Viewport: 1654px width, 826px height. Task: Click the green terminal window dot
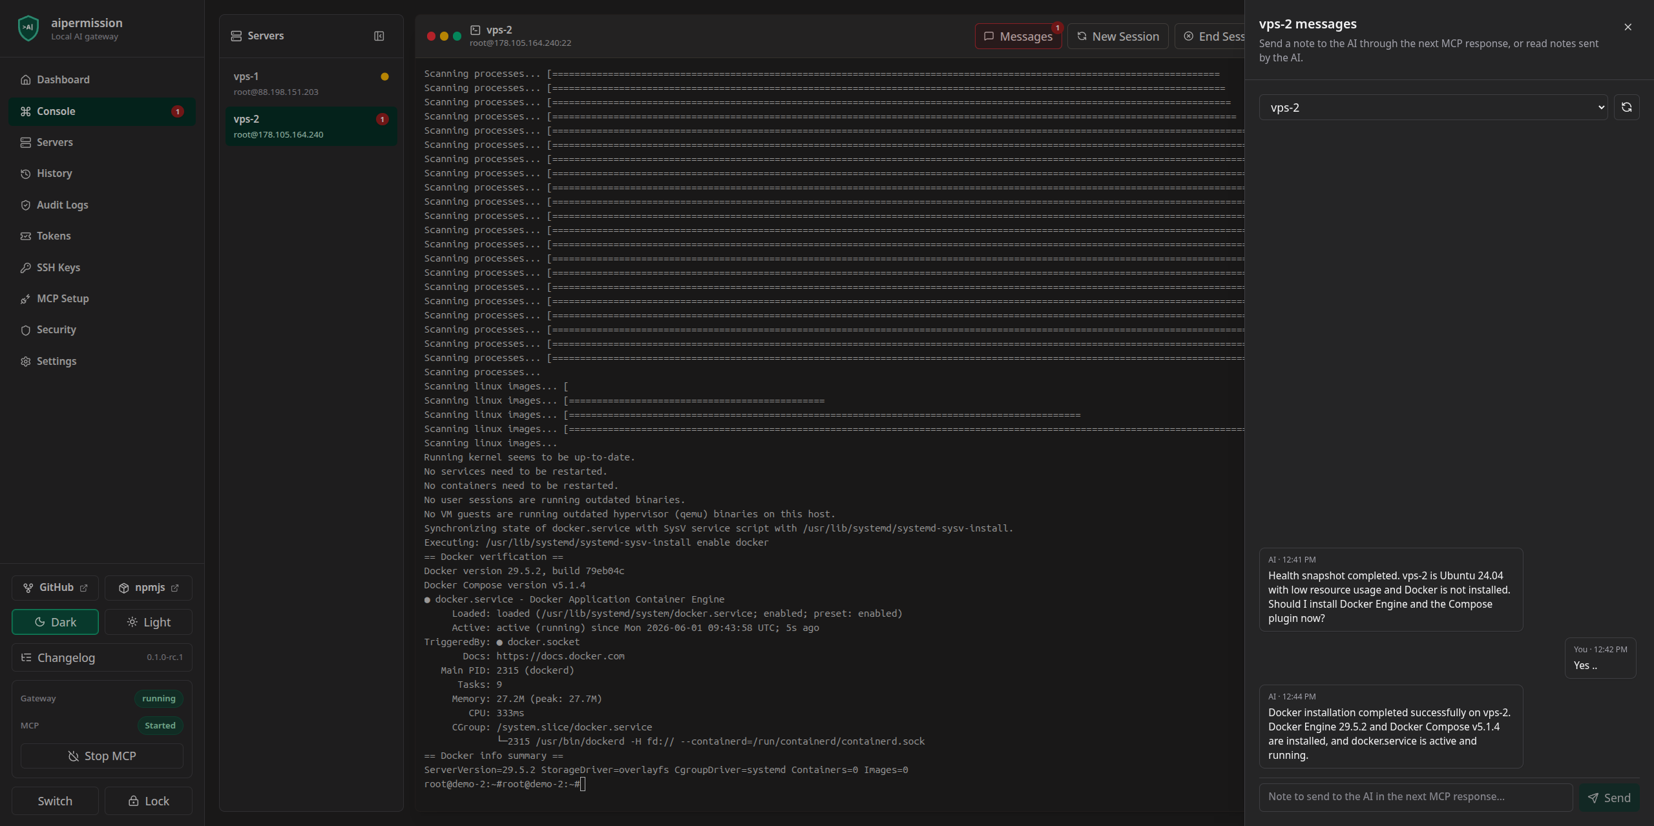pyautogui.click(x=457, y=36)
